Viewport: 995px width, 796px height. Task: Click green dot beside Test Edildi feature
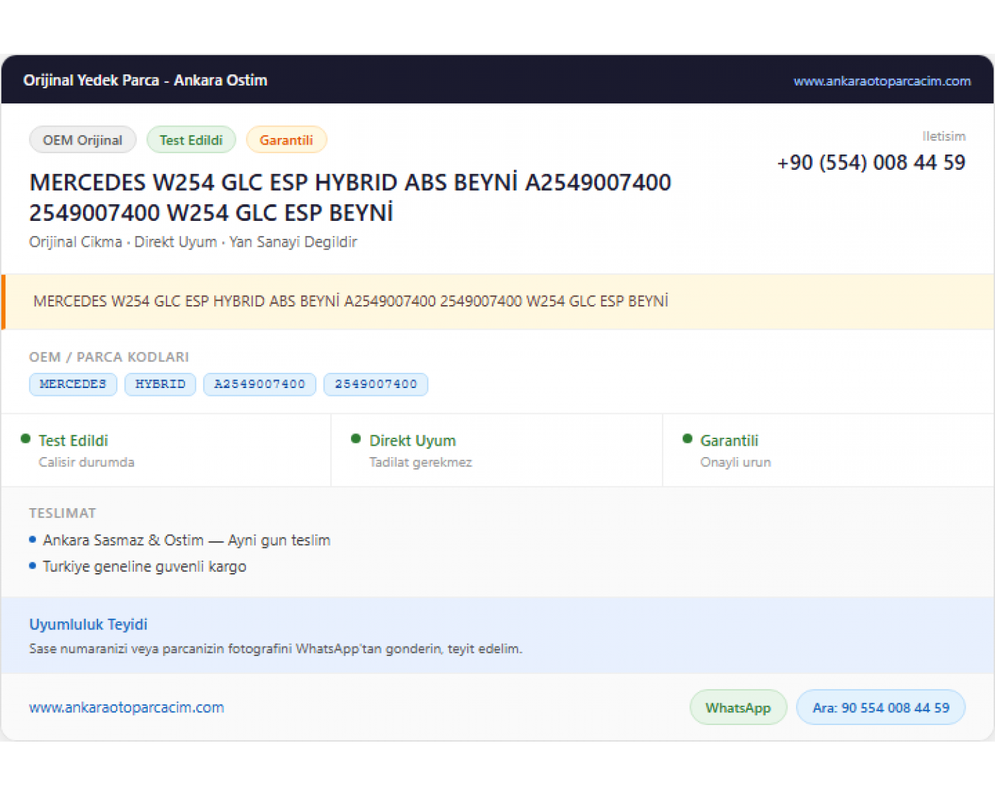[26, 438]
